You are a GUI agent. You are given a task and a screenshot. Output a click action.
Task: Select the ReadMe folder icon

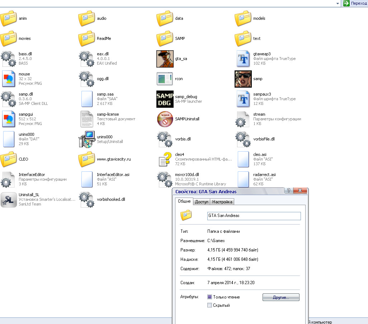[86, 38]
